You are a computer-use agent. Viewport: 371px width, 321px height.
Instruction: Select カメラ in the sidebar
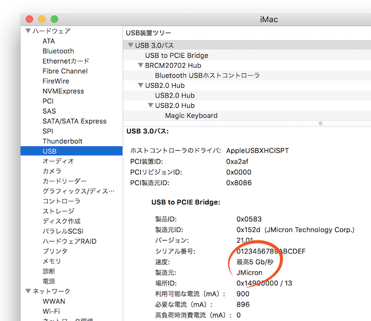point(52,171)
